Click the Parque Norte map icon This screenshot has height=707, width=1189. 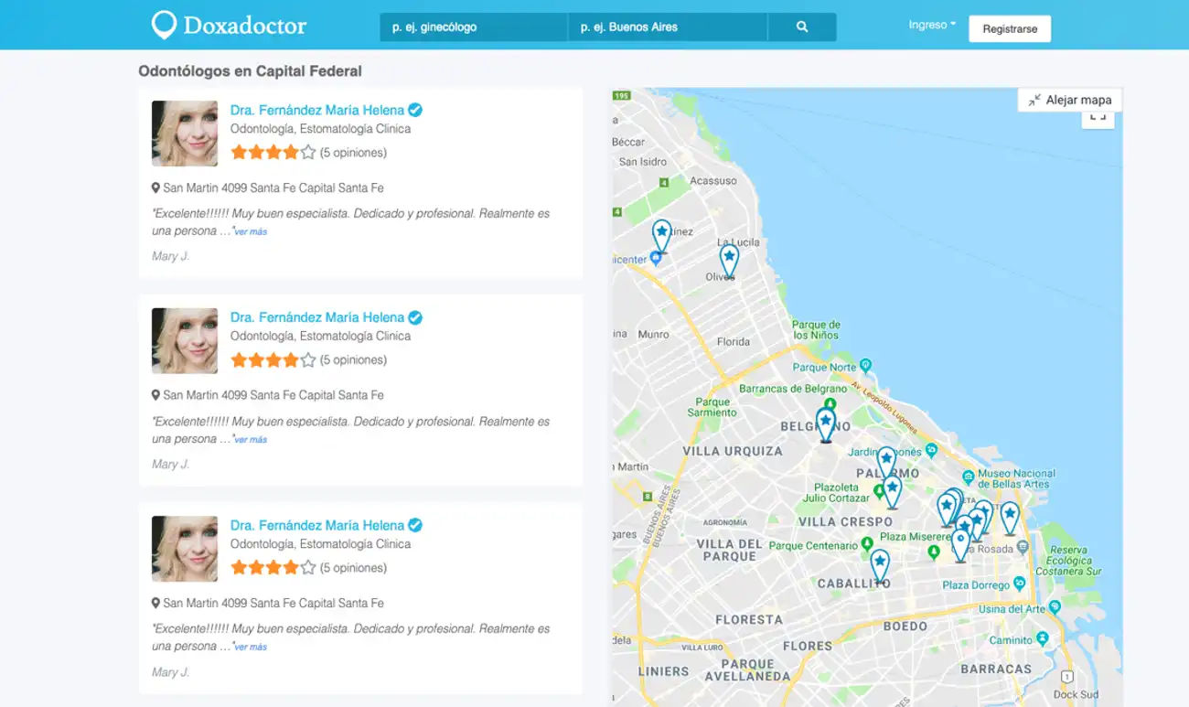click(865, 367)
